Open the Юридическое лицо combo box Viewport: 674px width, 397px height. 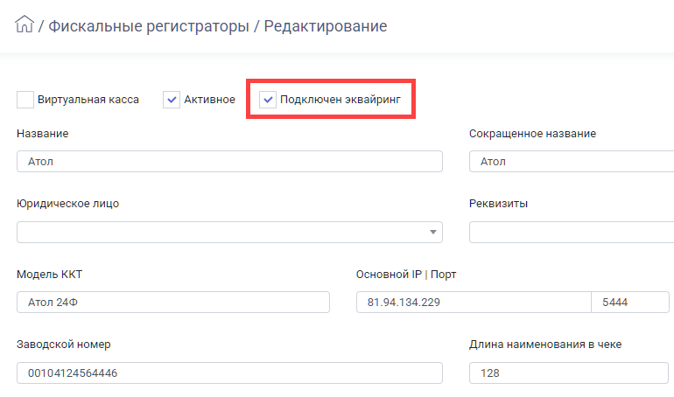(229, 233)
